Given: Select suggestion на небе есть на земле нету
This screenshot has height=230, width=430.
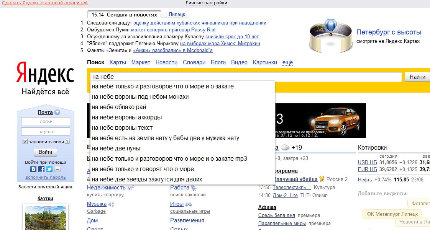Looking at the screenshot, I should (182, 138).
